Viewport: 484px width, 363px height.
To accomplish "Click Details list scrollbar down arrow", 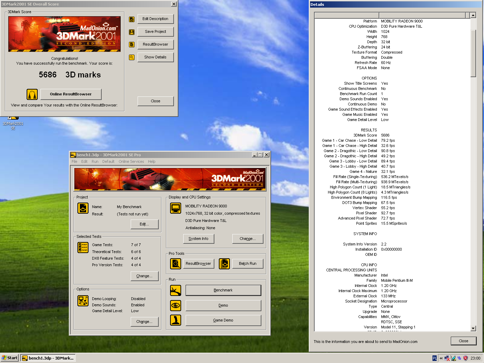I will pos(473,328).
